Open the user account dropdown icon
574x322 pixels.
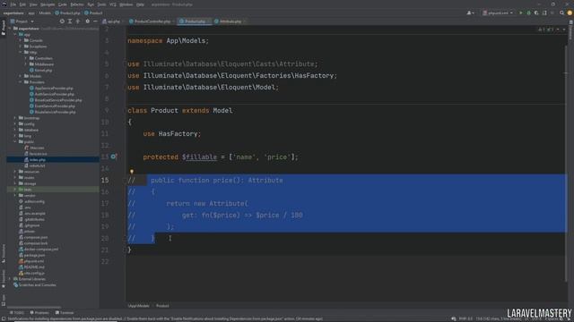(470, 13)
